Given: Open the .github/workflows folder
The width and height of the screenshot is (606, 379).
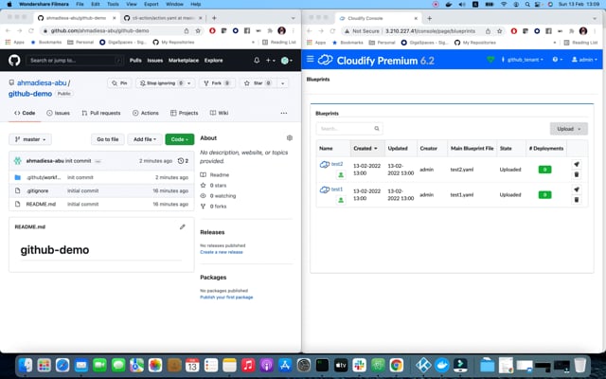Looking at the screenshot, I should (x=44, y=177).
